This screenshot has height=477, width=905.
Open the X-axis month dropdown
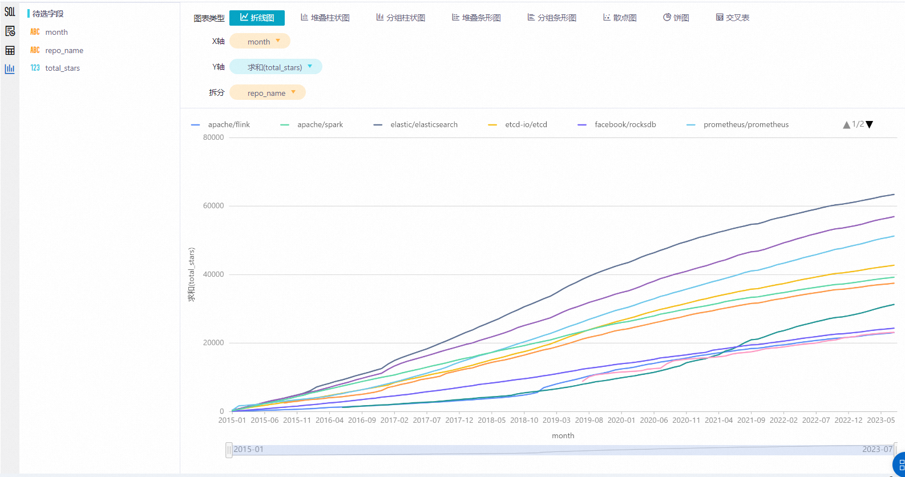pyautogui.click(x=260, y=41)
